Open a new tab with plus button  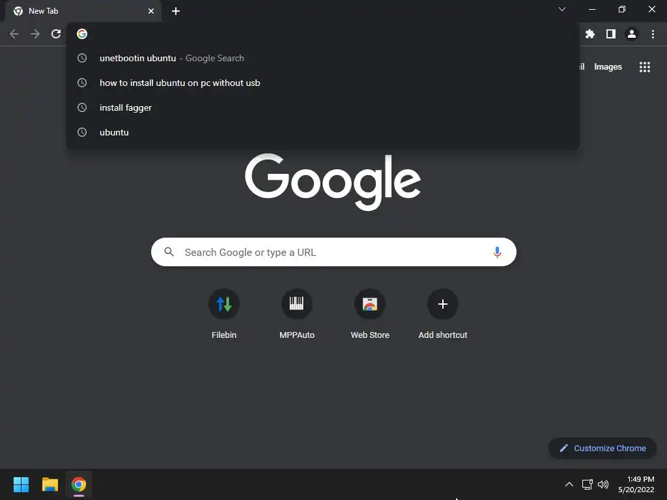tap(176, 11)
